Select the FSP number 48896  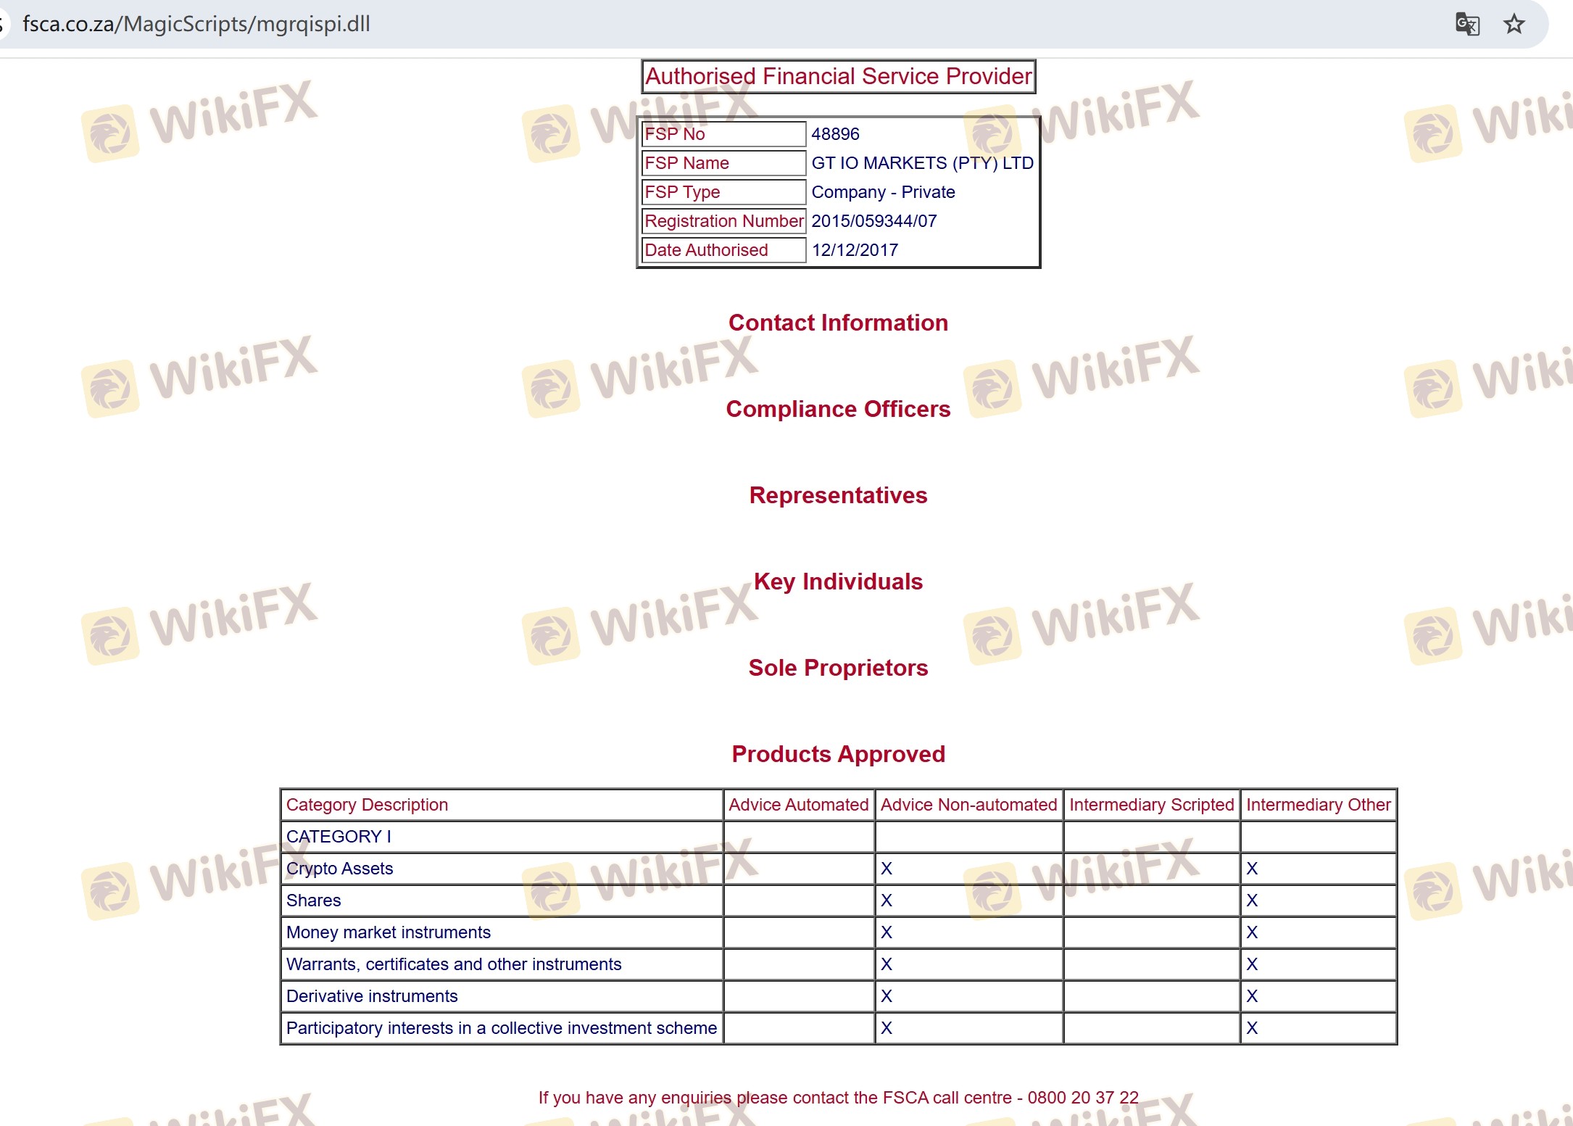835,134
